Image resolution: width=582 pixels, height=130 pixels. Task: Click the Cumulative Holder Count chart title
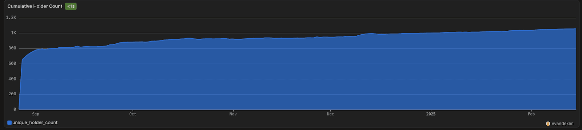(x=35, y=6)
